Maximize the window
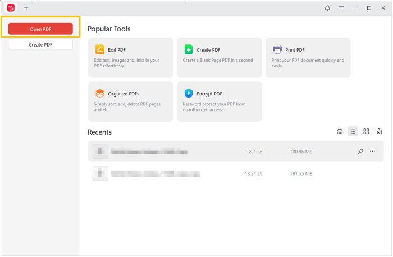Image resolution: width=393 pixels, height=257 pixels. pos(369,8)
